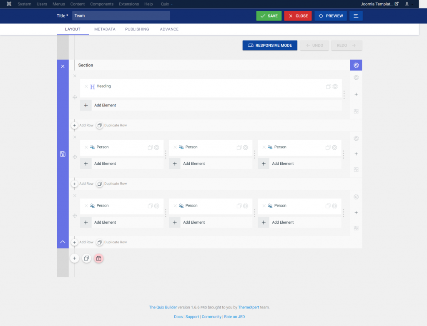Open the Extensions menu
The image size is (427, 326).
coord(128,4)
